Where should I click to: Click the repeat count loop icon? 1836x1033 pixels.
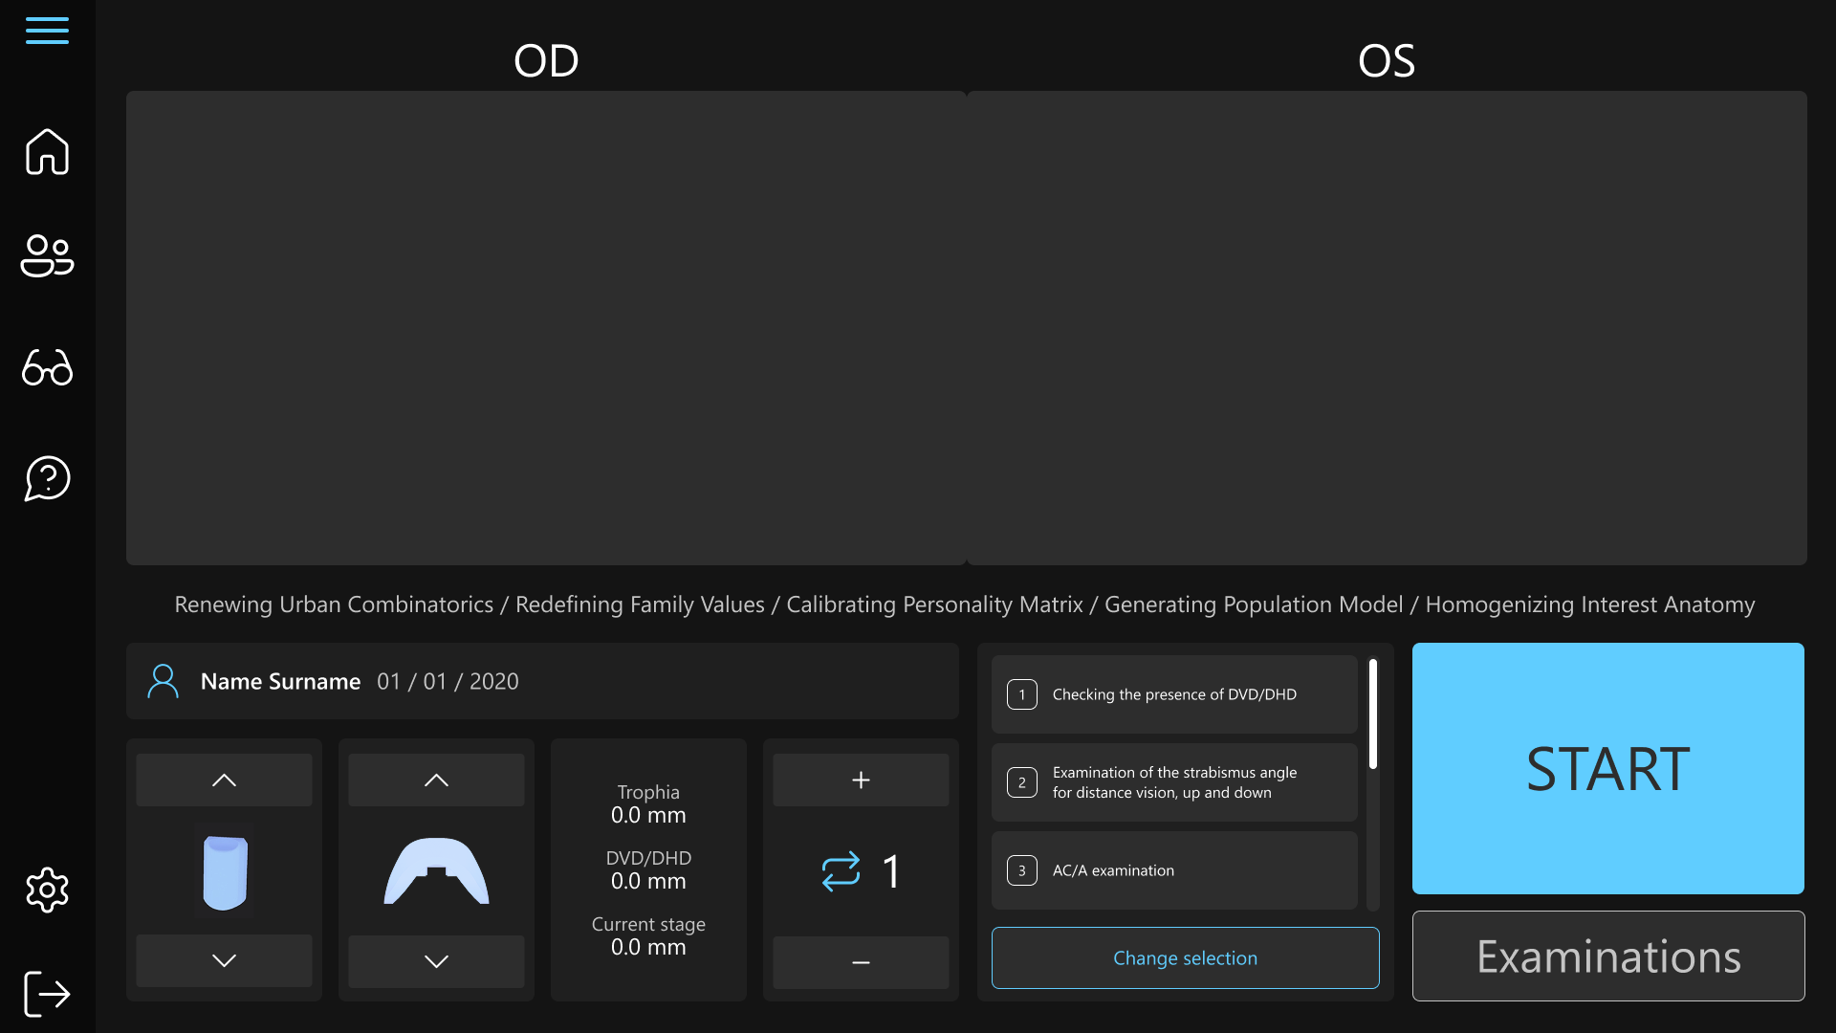[841, 871]
